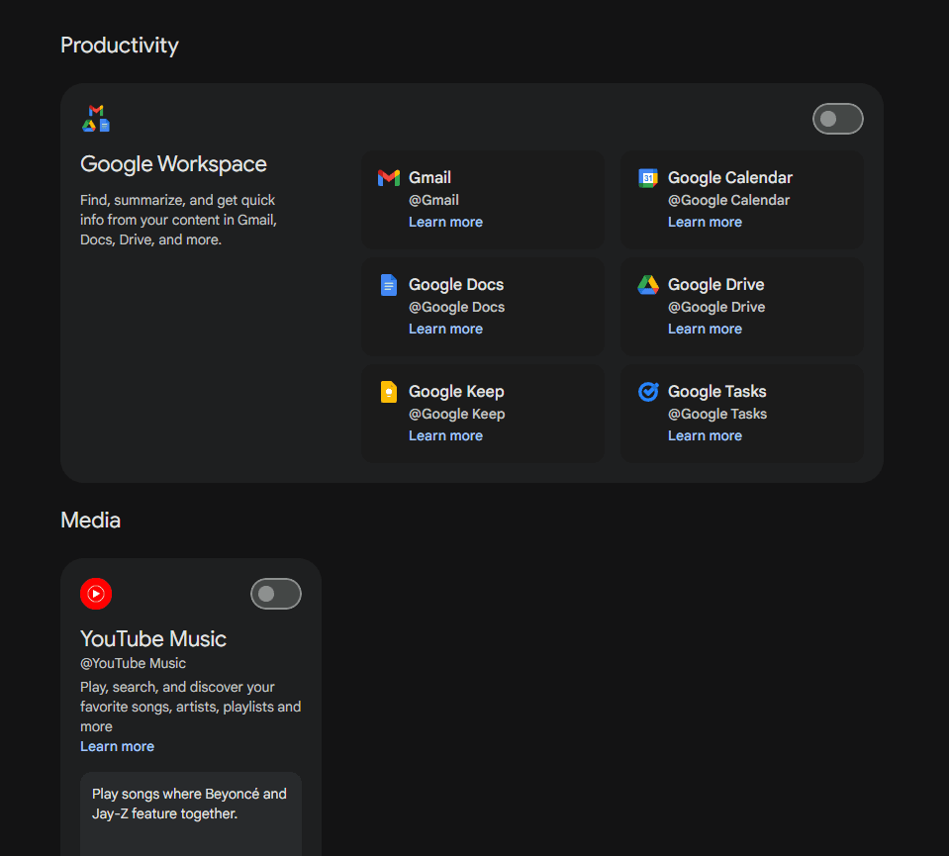Screen dimensions: 949x856
Task: Click the YouTube Music card title
Action: [x=153, y=639]
